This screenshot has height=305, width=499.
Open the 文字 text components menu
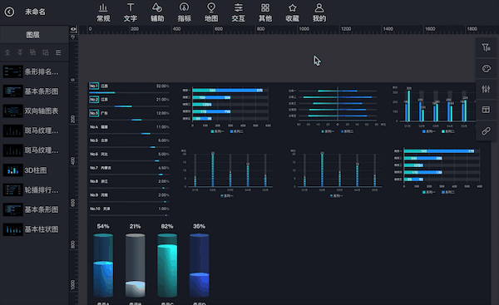(x=131, y=12)
